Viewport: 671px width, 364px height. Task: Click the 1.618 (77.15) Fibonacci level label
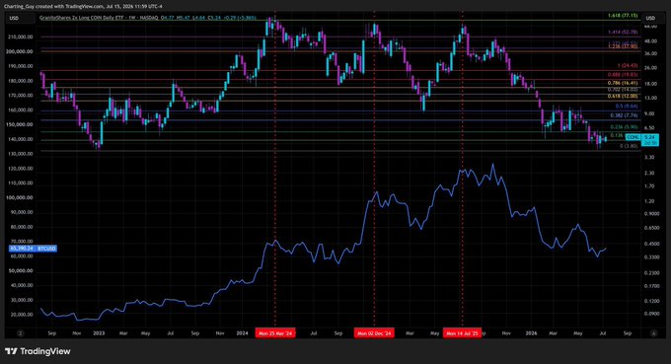(x=623, y=16)
